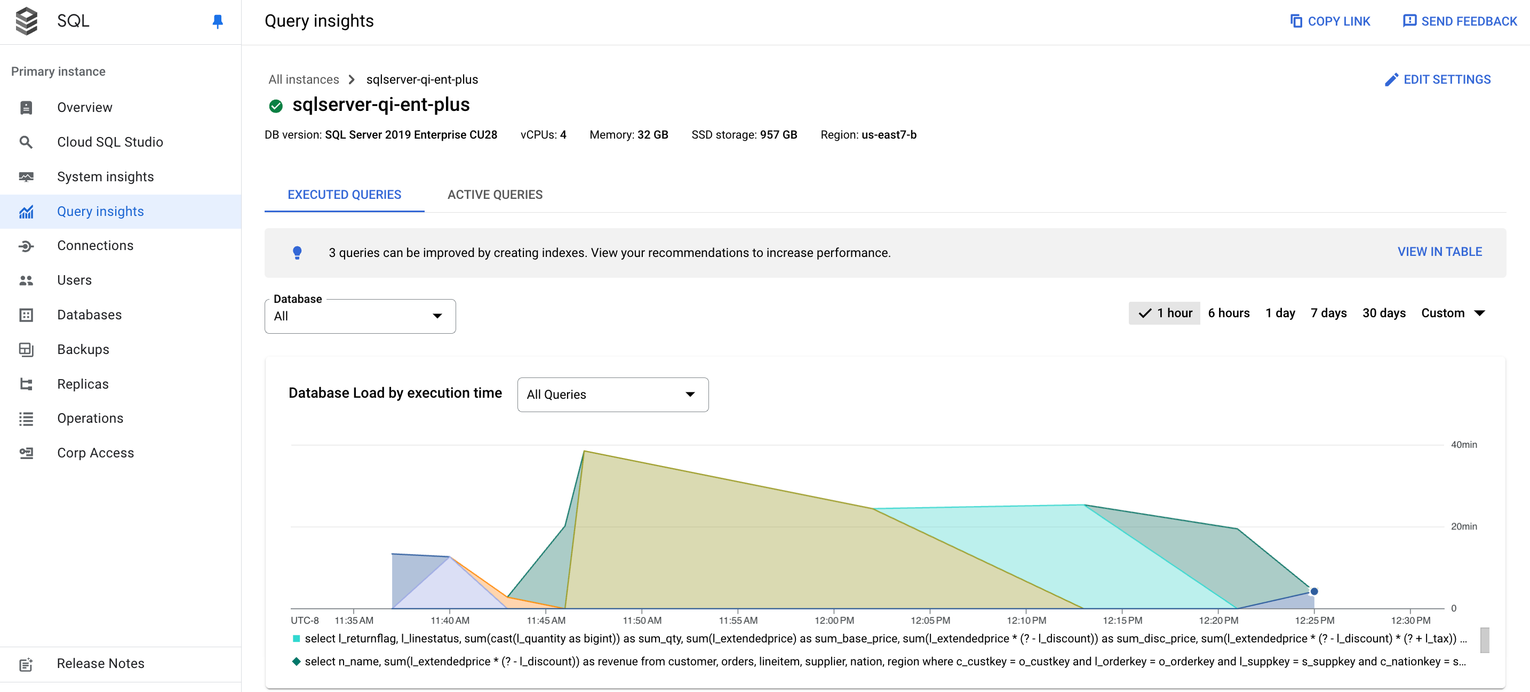Click the Query insights sidebar icon
The image size is (1530, 692).
pyautogui.click(x=26, y=211)
